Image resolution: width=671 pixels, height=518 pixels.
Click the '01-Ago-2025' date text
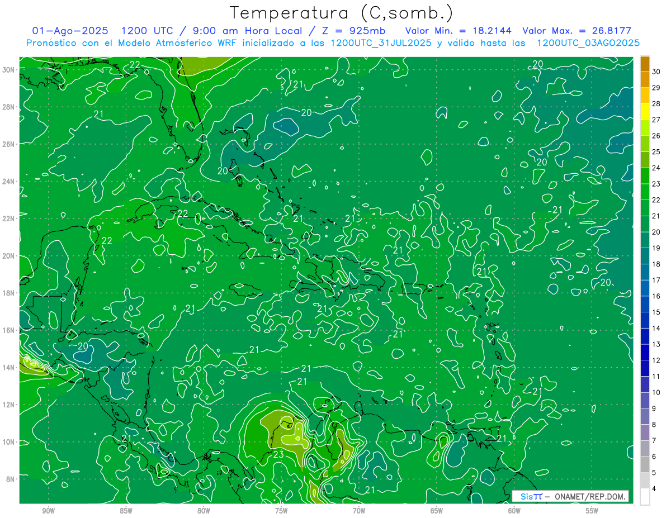click(70, 31)
